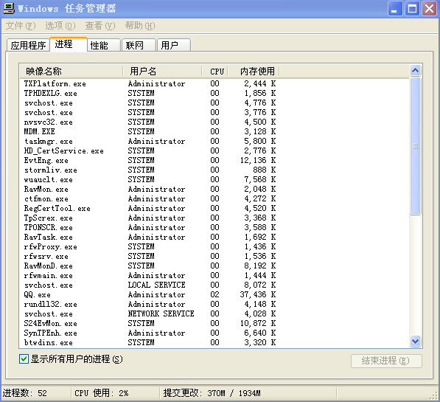Click the vertical scrollbar thumb
The height and width of the screenshot is (402, 440).
tap(415, 146)
